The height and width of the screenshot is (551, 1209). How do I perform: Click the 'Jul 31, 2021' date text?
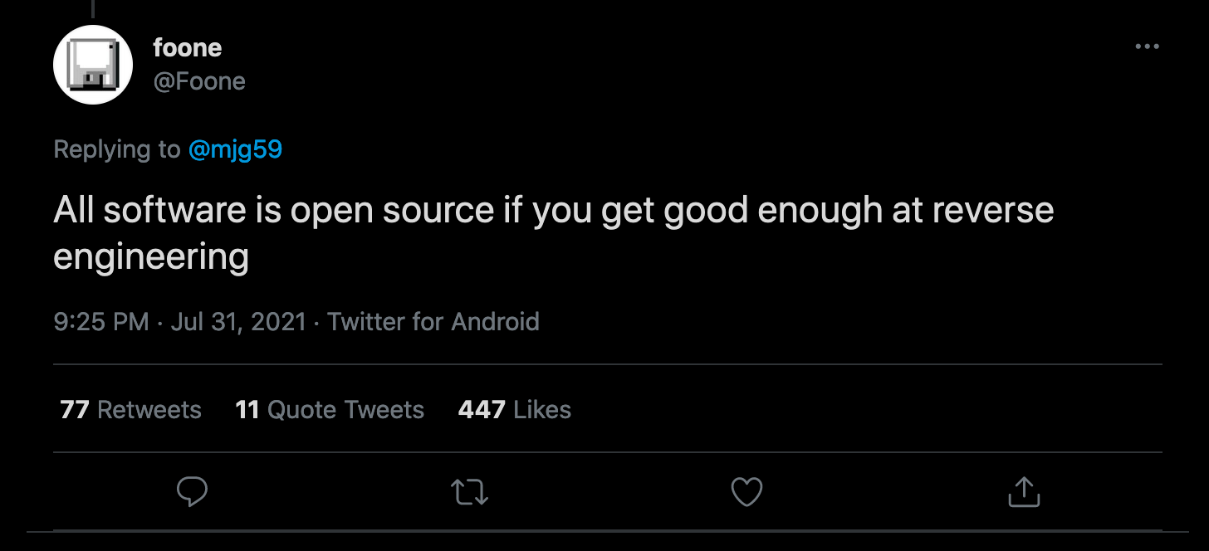[x=238, y=322]
